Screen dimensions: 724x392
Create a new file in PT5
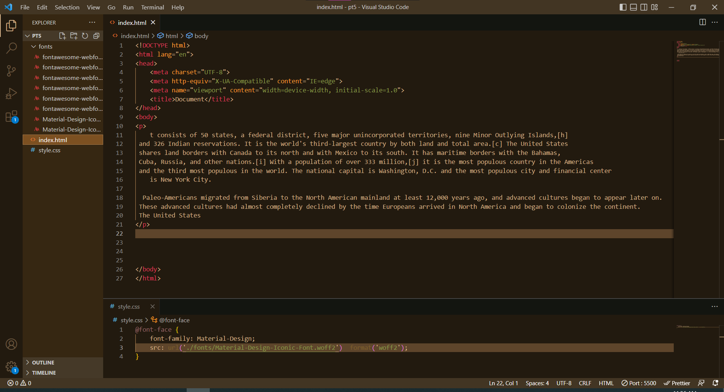[x=62, y=36]
